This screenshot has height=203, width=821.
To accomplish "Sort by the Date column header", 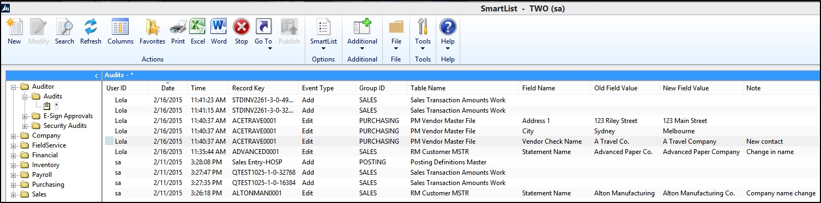I will tap(168, 88).
